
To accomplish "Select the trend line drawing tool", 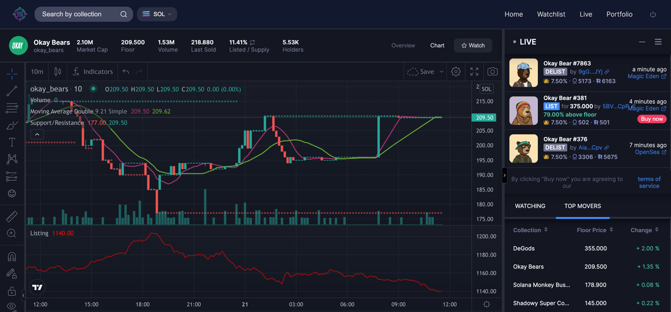I will click(12, 91).
